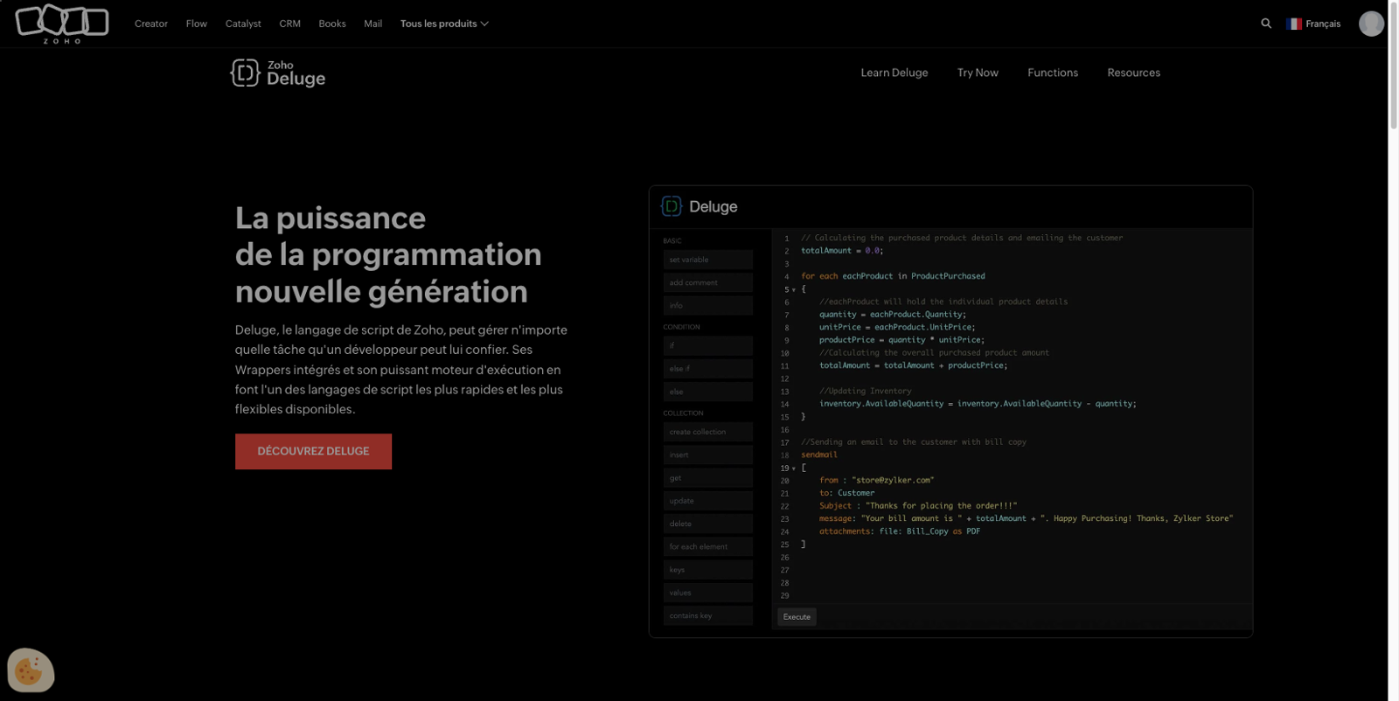1399x701 pixels.
Task: Select the for each element block
Action: click(x=707, y=546)
